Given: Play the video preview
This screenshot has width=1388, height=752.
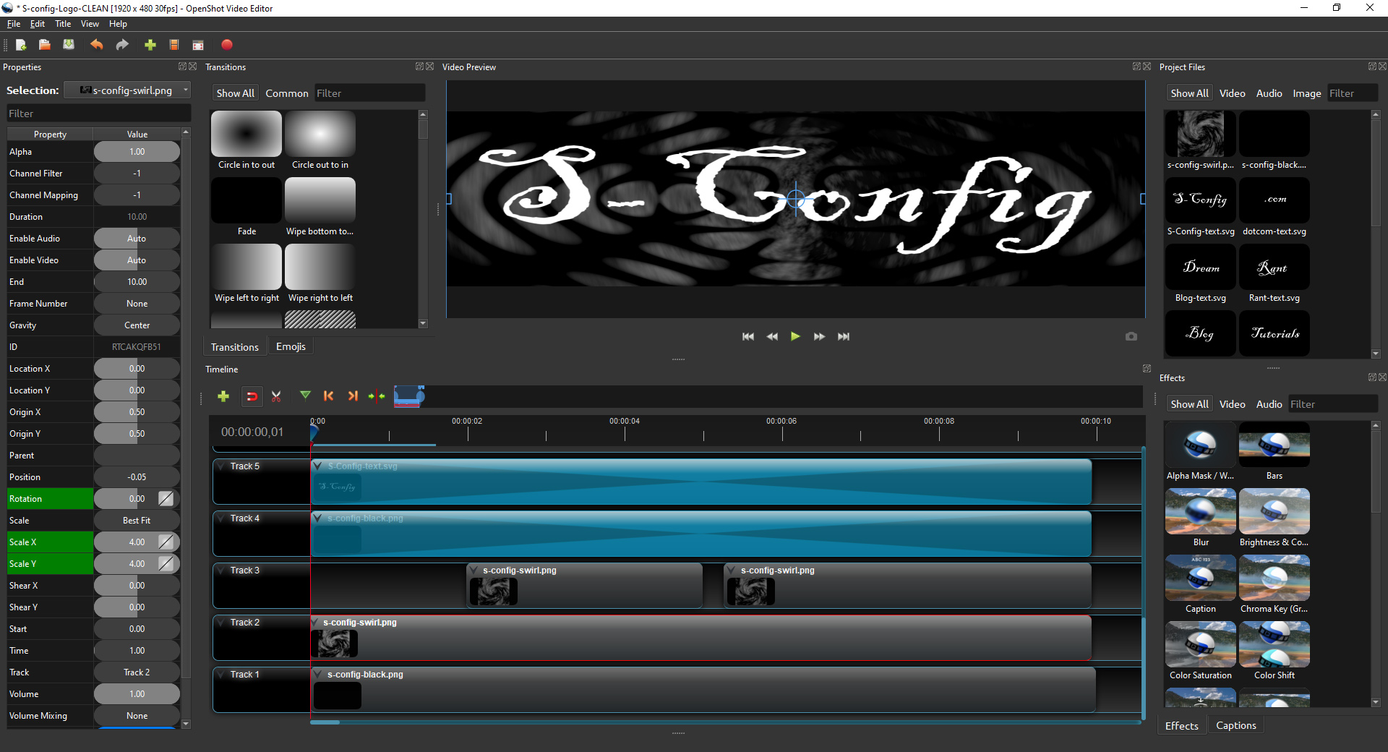Looking at the screenshot, I should (795, 336).
